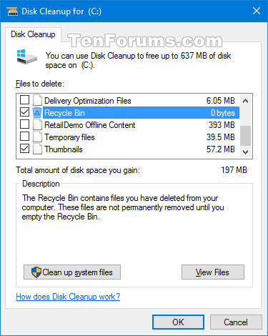This screenshot has height=336, width=268.
Task: Click the Delivery Optimization Files page icon
Action: click(x=37, y=100)
